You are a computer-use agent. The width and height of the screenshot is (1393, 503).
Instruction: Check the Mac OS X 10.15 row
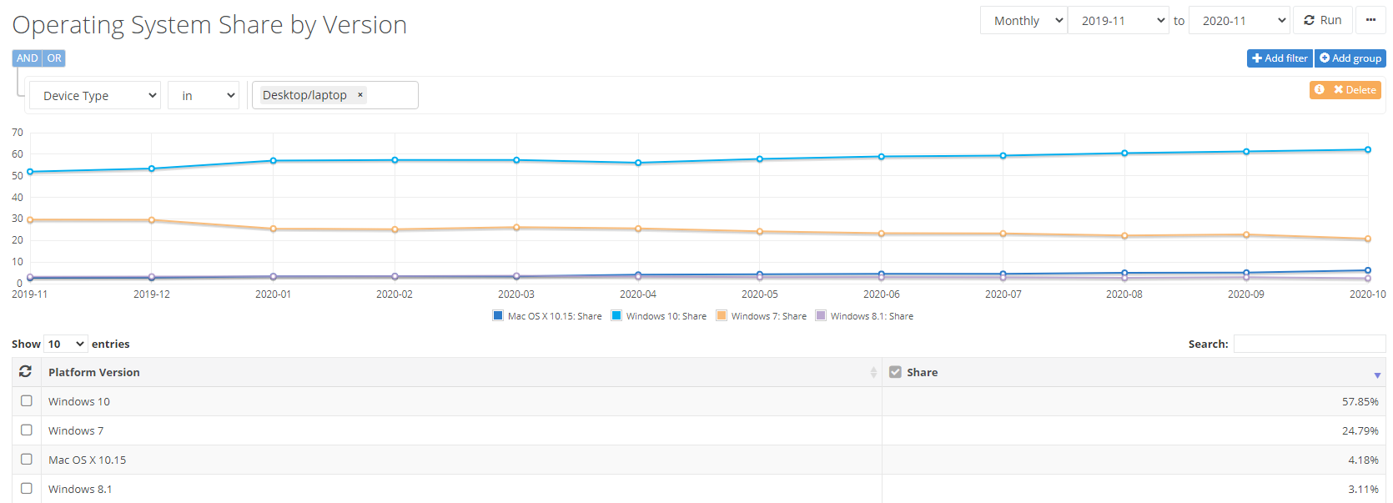27,460
